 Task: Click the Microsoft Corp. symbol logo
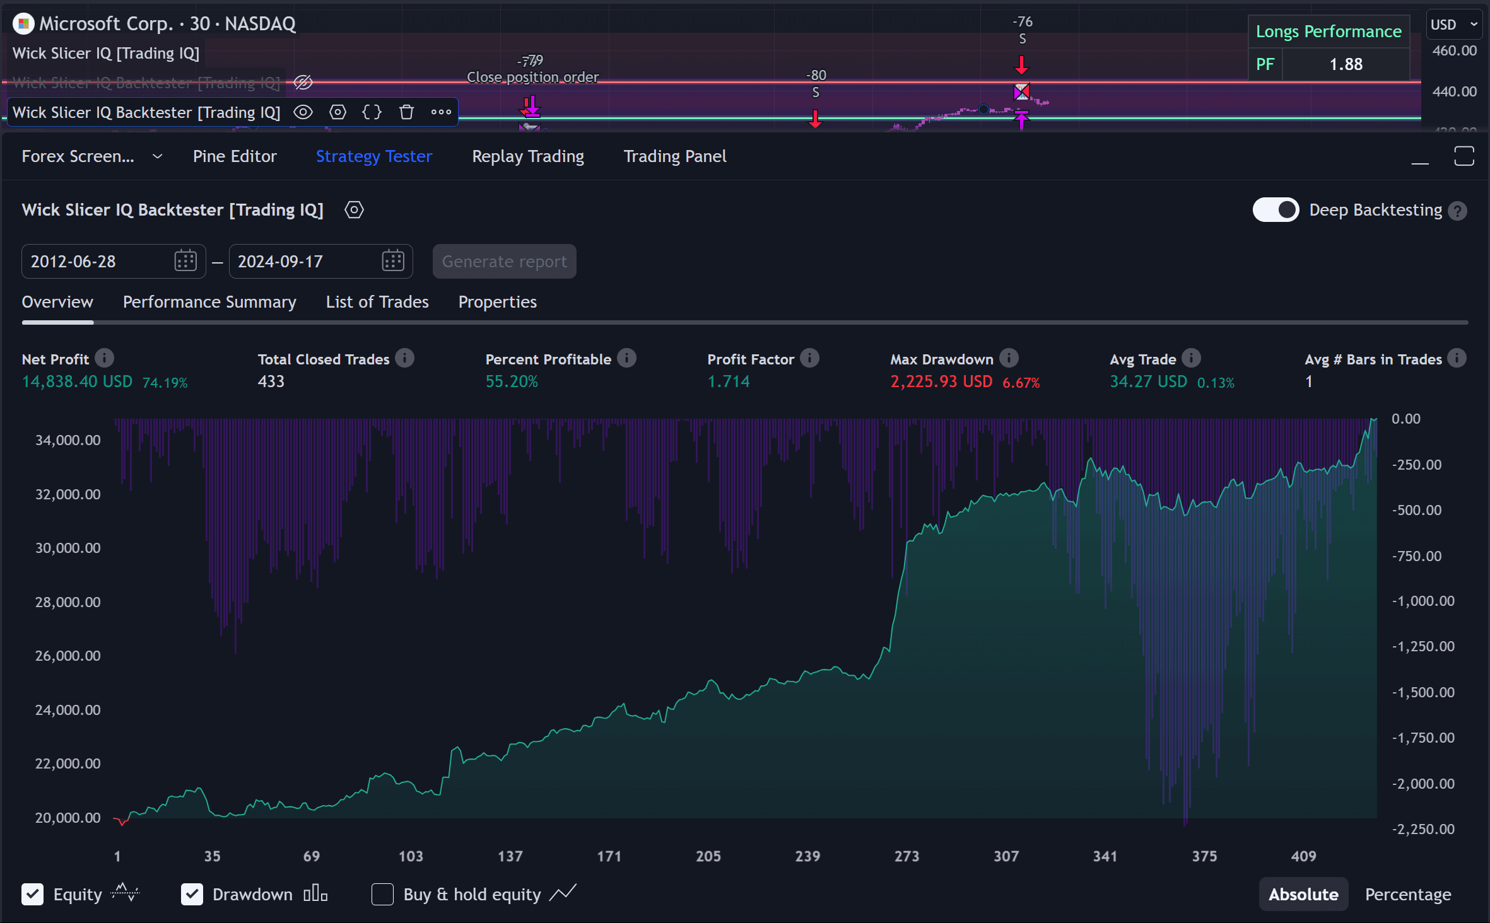click(x=23, y=24)
